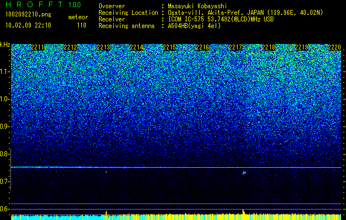
Task: Click the 2214 time marker
Action: [x=136, y=47]
